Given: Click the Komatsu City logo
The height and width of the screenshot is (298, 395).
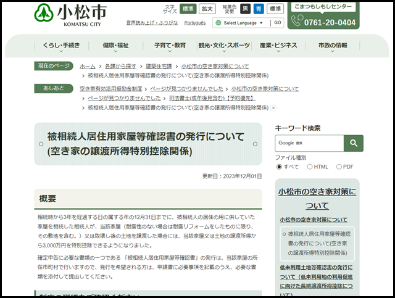Looking at the screenshot, I should tap(70, 15).
